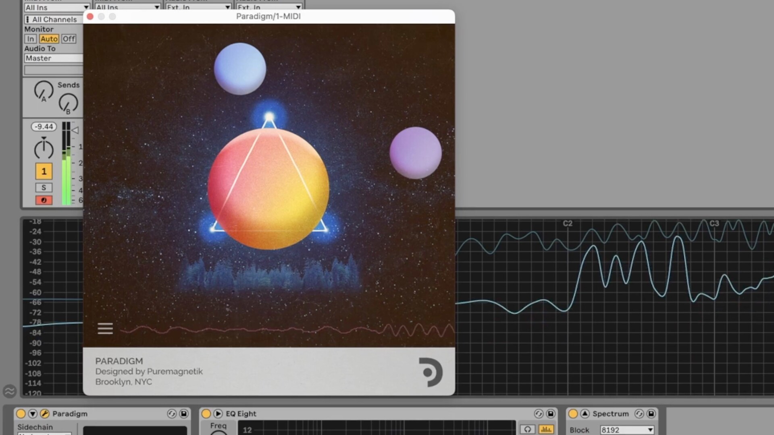Toggle Spectrum device activator
The image size is (774, 435).
point(573,414)
